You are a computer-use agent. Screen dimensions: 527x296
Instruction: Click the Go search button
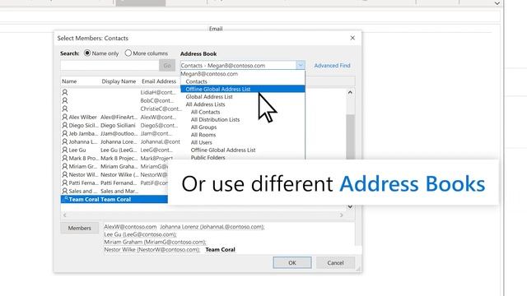(167, 65)
